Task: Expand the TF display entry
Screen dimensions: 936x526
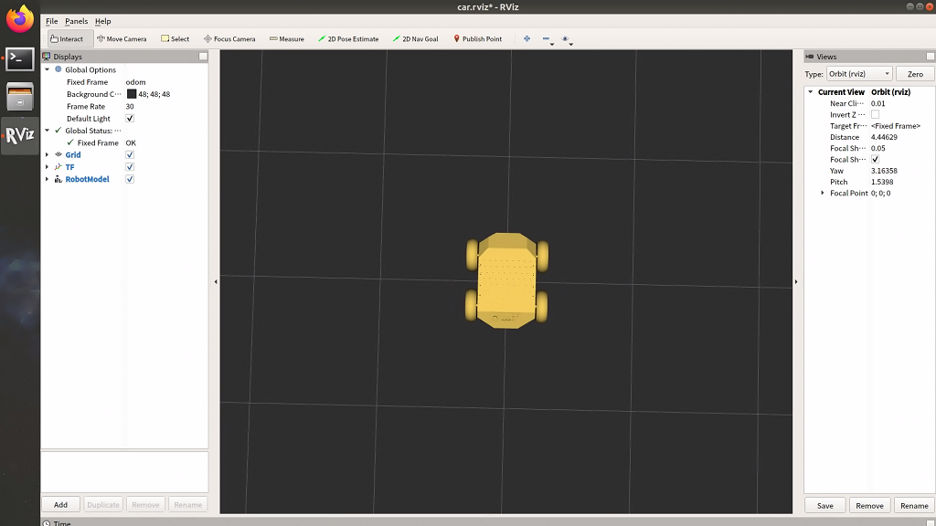Action: click(x=48, y=167)
